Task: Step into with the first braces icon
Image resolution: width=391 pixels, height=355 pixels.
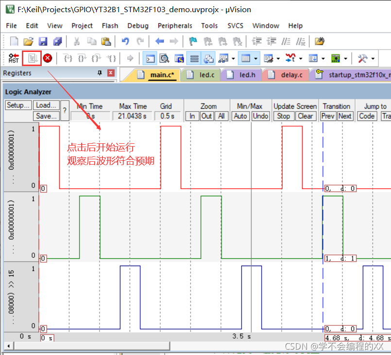Action: 68,58
